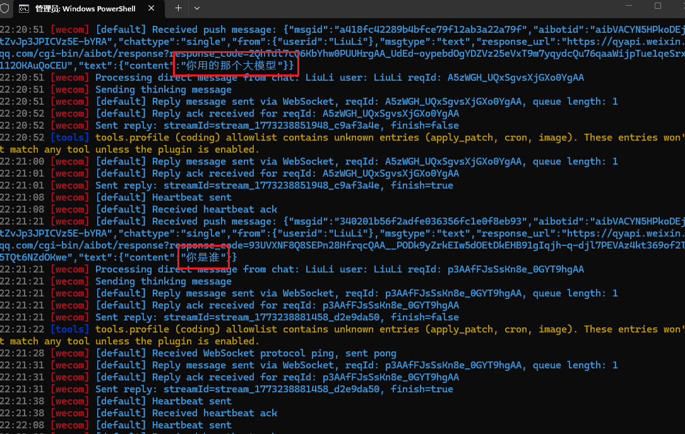Click "finish=true" on the 22:21:31 line
This screenshot has height=434, width=685.
click(422, 389)
